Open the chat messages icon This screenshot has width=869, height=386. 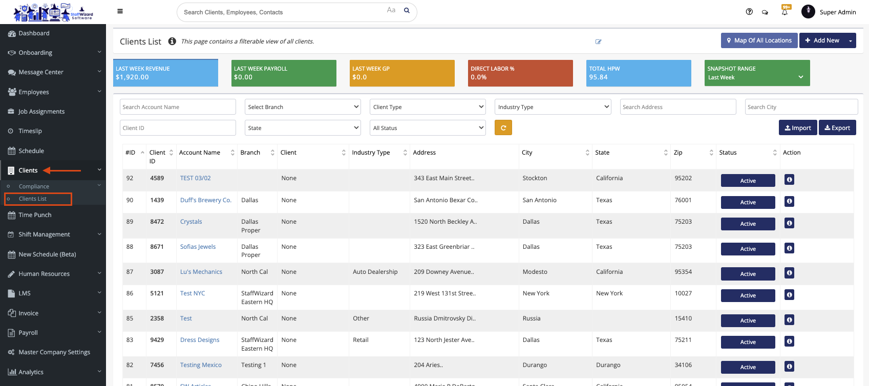pos(765,12)
